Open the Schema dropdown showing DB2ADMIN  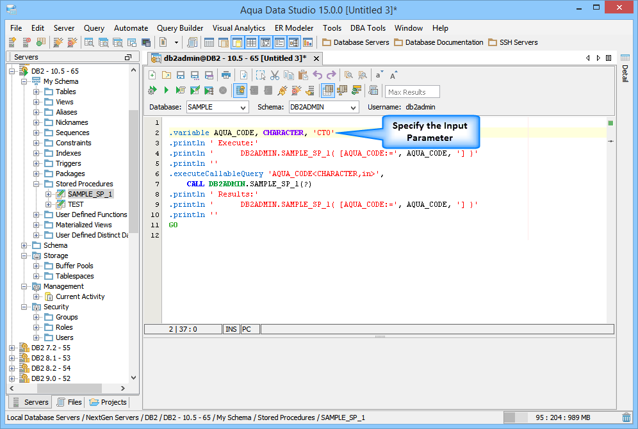pyautogui.click(x=323, y=108)
